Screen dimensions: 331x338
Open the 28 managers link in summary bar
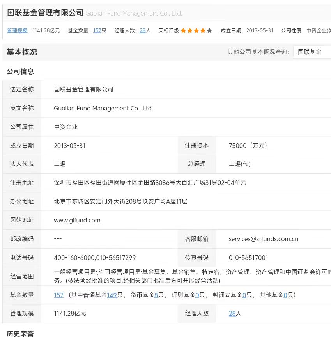click(x=143, y=30)
